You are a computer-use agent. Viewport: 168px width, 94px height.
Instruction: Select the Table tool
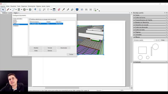click(x=54, y=10)
